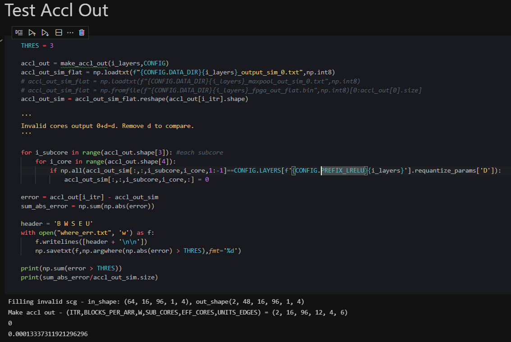Click the commented maxpool_out_sim loadtxt line
The image size is (511, 342).
(x=190, y=81)
